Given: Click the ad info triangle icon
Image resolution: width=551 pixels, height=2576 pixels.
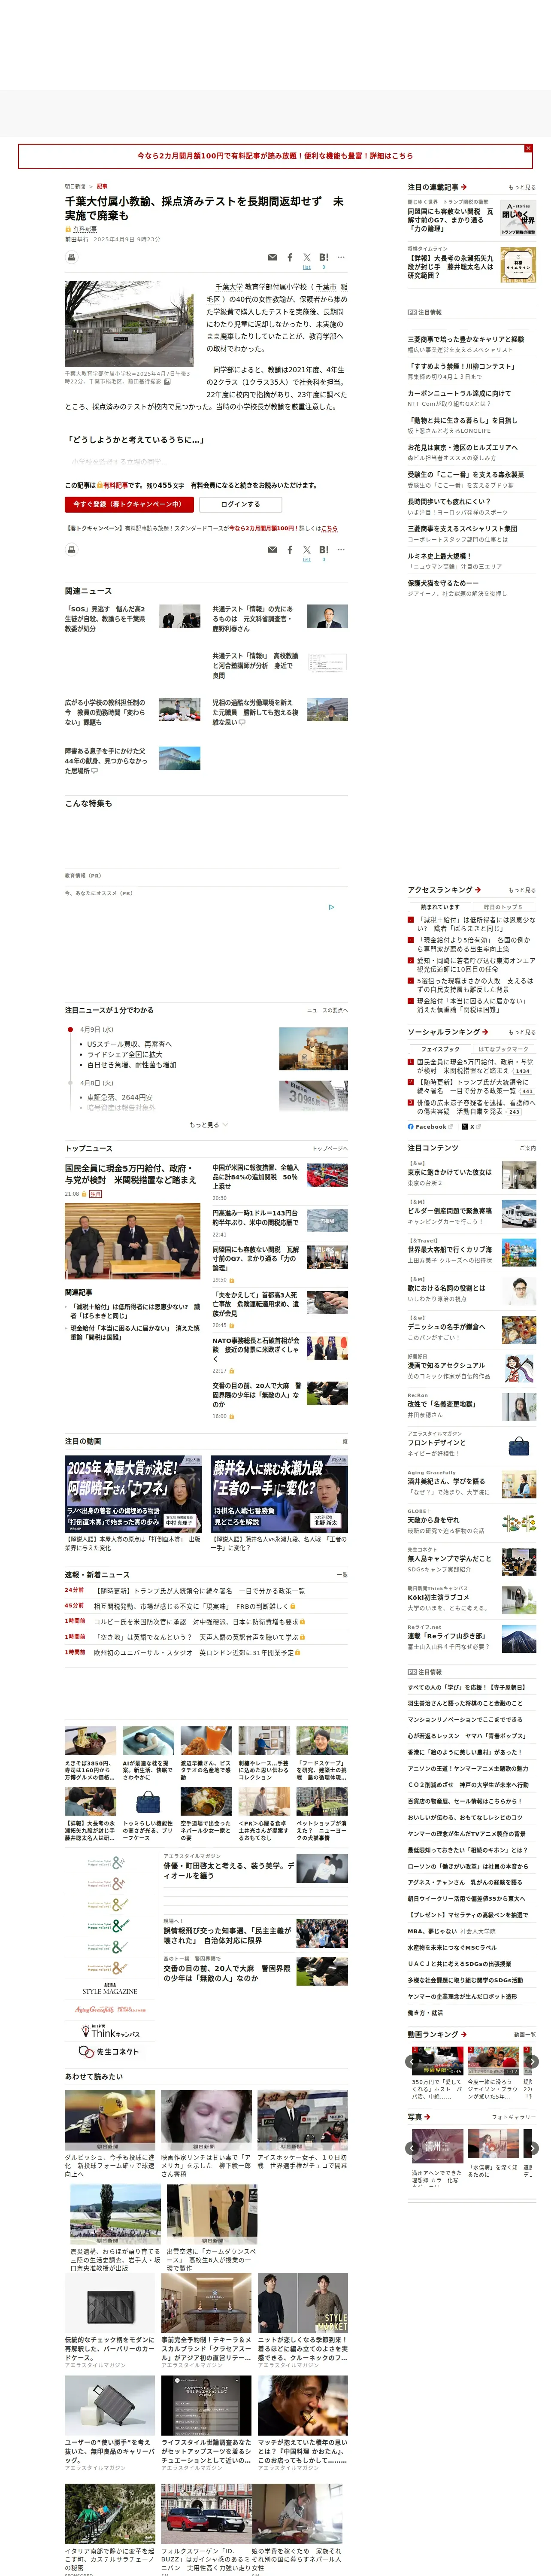Looking at the screenshot, I should pos(332,907).
